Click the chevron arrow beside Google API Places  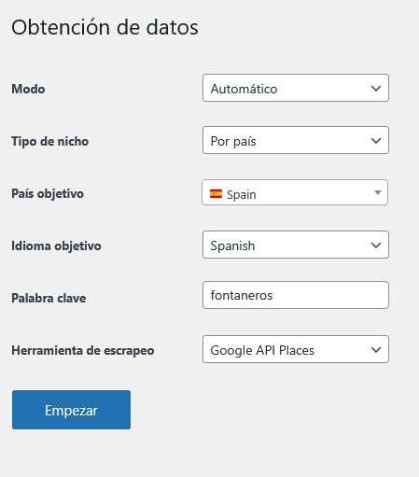(376, 350)
